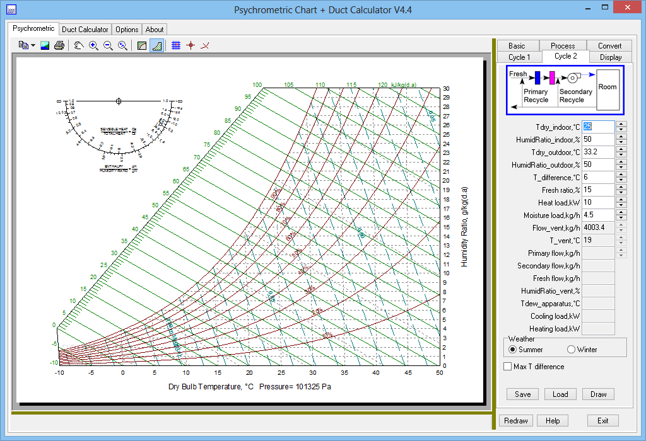Image resolution: width=646 pixels, height=441 pixels.
Task: Switch to the Duct Calculator tab
Action: [x=85, y=29]
